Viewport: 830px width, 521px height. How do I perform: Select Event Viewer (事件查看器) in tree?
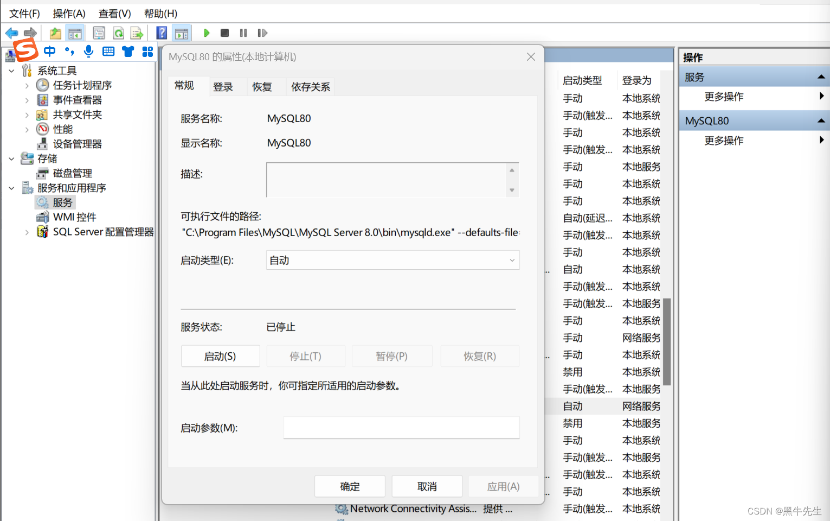click(78, 100)
